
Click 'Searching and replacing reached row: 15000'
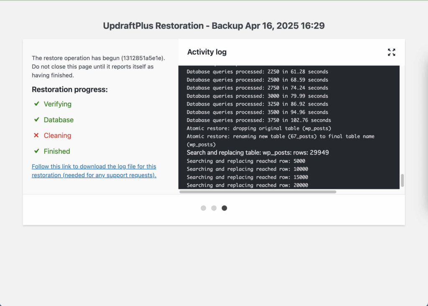247,177
